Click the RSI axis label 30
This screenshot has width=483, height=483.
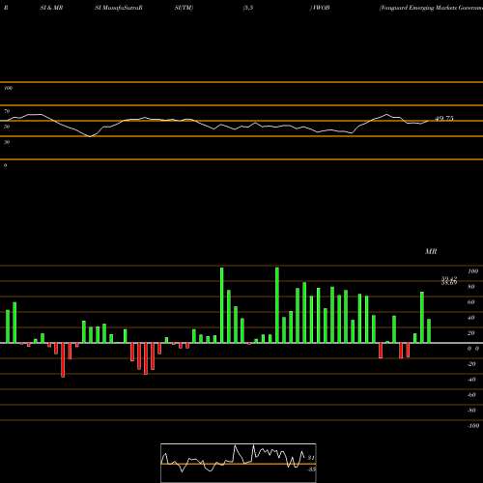click(x=7, y=142)
